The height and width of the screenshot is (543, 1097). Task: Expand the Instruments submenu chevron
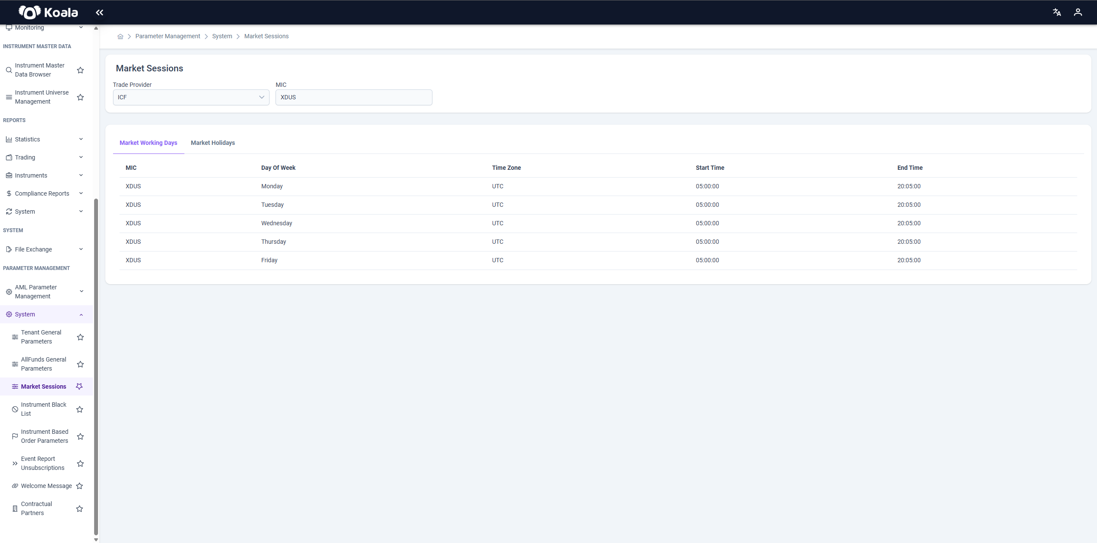click(x=81, y=175)
